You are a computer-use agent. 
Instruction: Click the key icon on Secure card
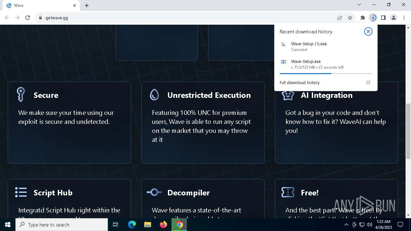click(21, 95)
